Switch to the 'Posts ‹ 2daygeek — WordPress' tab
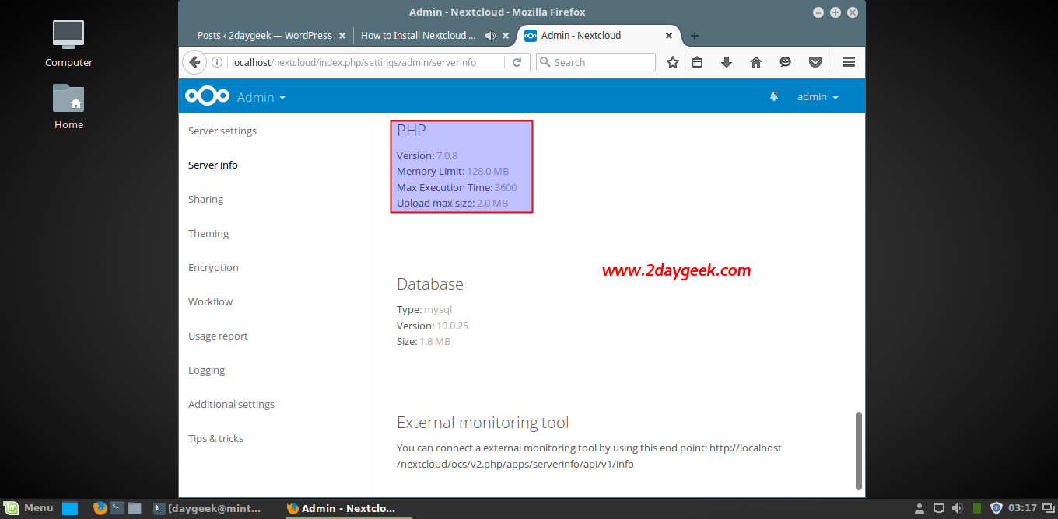This screenshot has width=1058, height=519. tap(264, 36)
